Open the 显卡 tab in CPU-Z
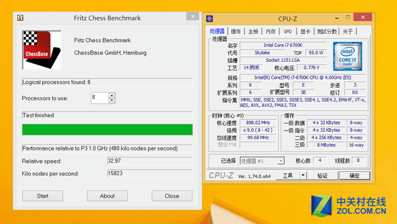This screenshot has height=224, width=397. [x=305, y=32]
